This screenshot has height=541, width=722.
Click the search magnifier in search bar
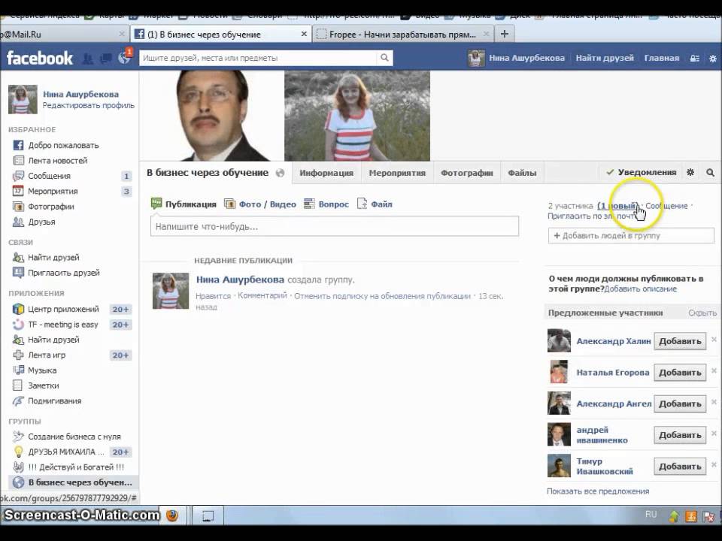[384, 58]
